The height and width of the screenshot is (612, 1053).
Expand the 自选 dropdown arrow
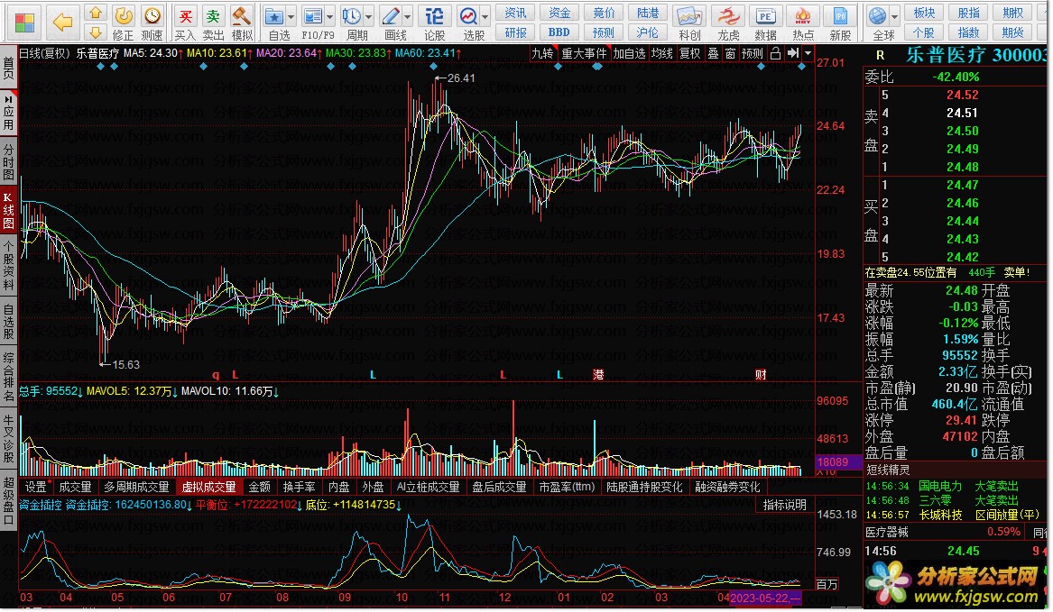point(291,17)
